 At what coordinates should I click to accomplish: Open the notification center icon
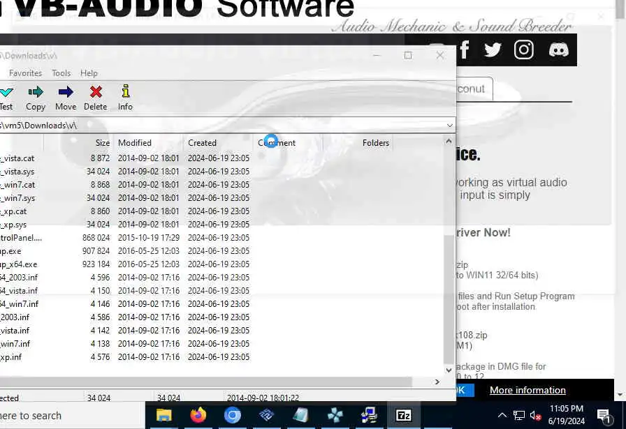(604, 416)
